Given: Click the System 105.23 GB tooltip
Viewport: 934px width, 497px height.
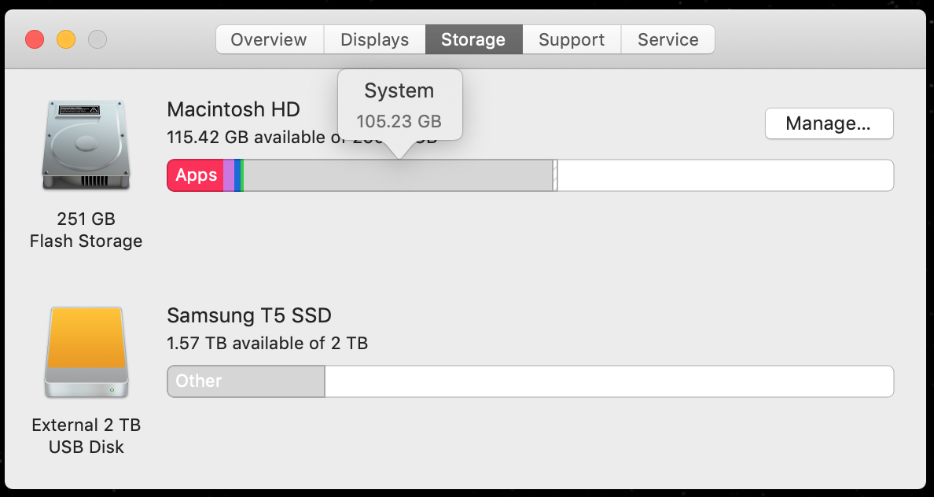Looking at the screenshot, I should (x=399, y=105).
